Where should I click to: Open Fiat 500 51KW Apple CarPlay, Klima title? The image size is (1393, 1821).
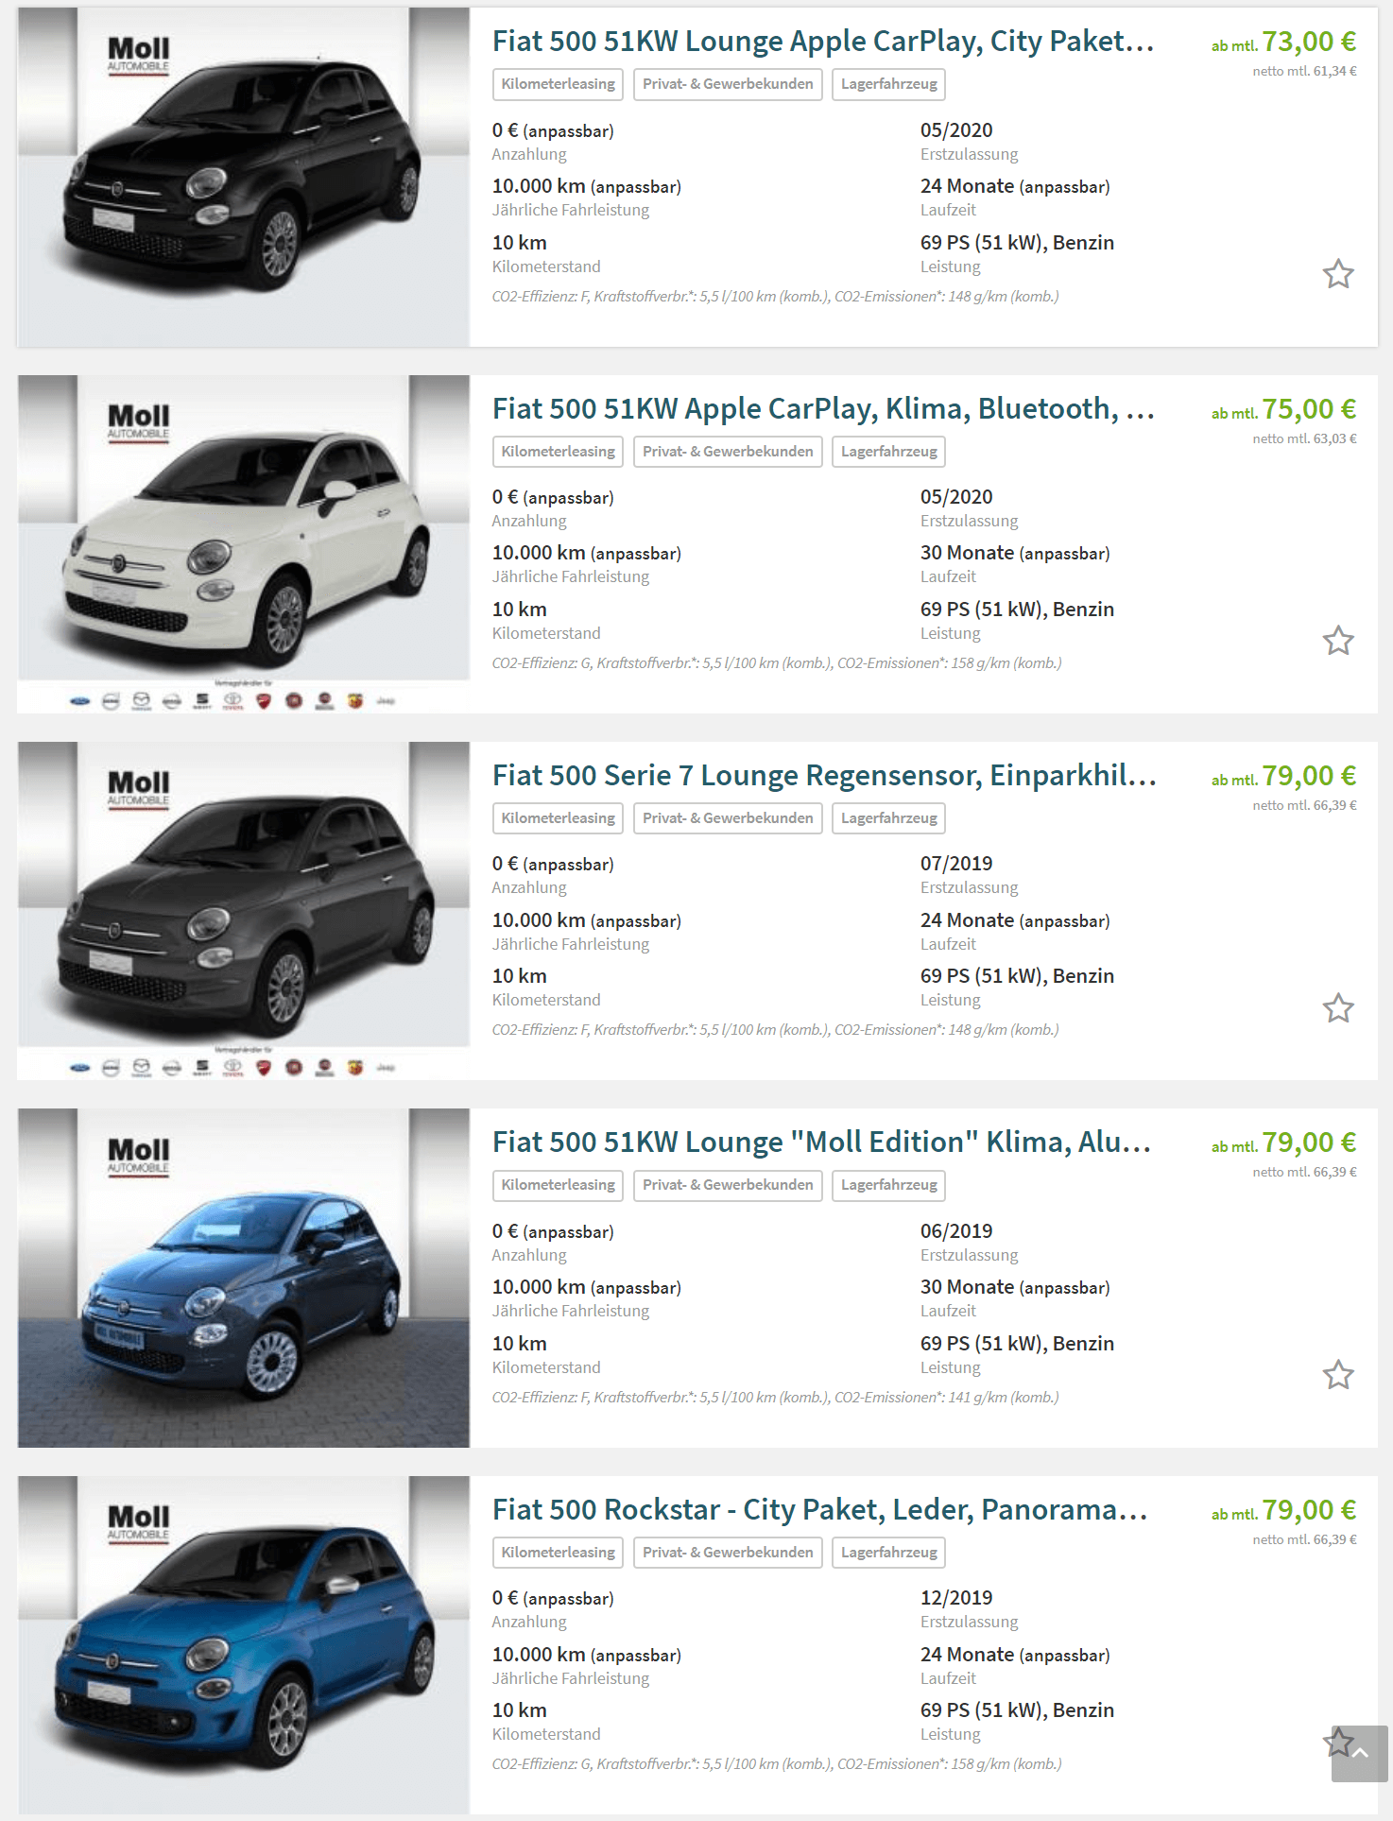pyautogui.click(x=823, y=409)
